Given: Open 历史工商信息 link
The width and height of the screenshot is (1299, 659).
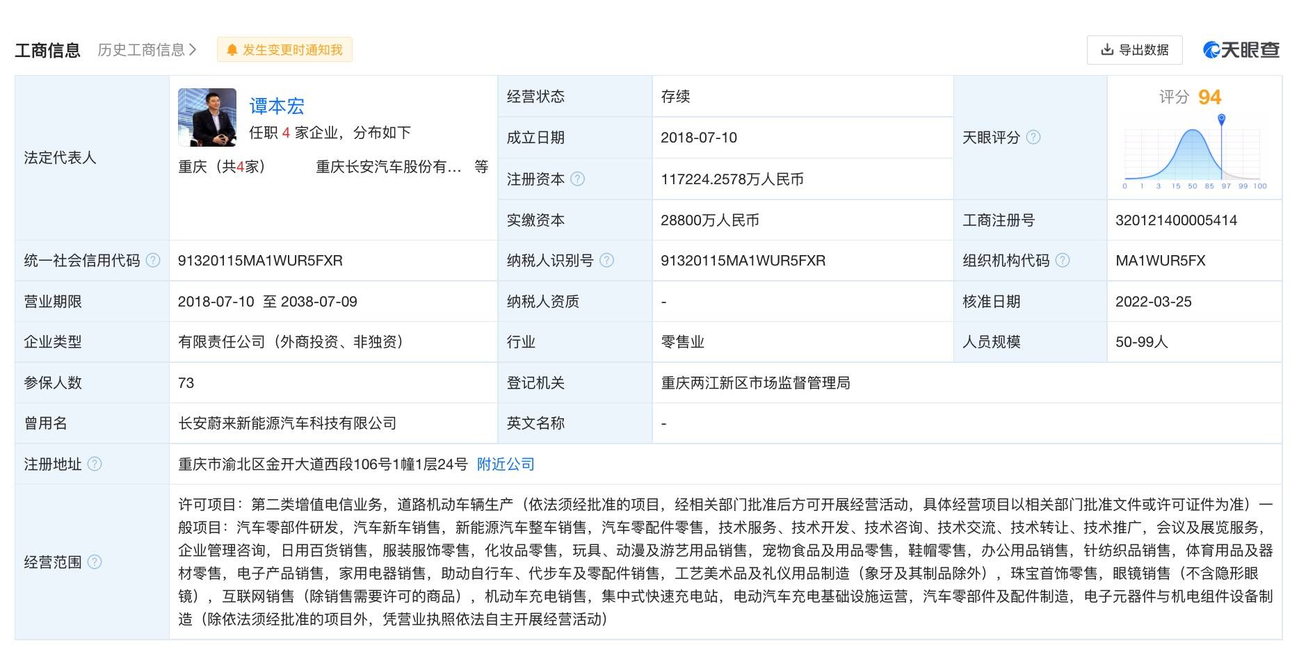Looking at the screenshot, I should [x=147, y=50].
